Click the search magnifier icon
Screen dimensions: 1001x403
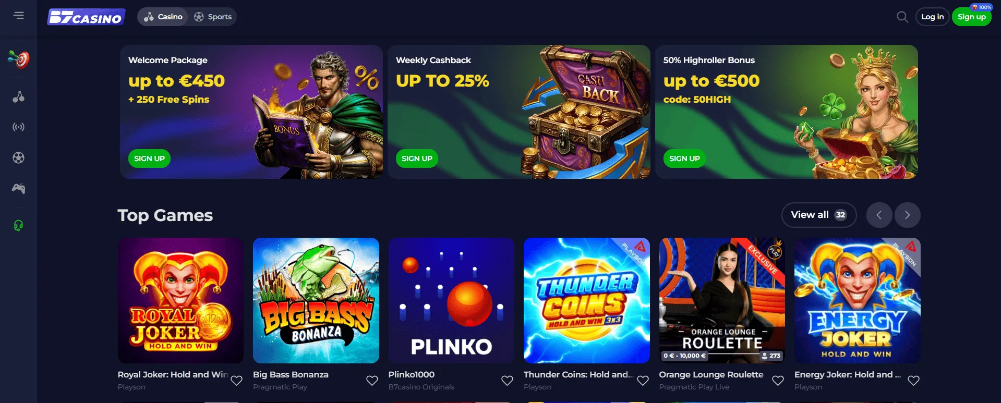tap(902, 17)
